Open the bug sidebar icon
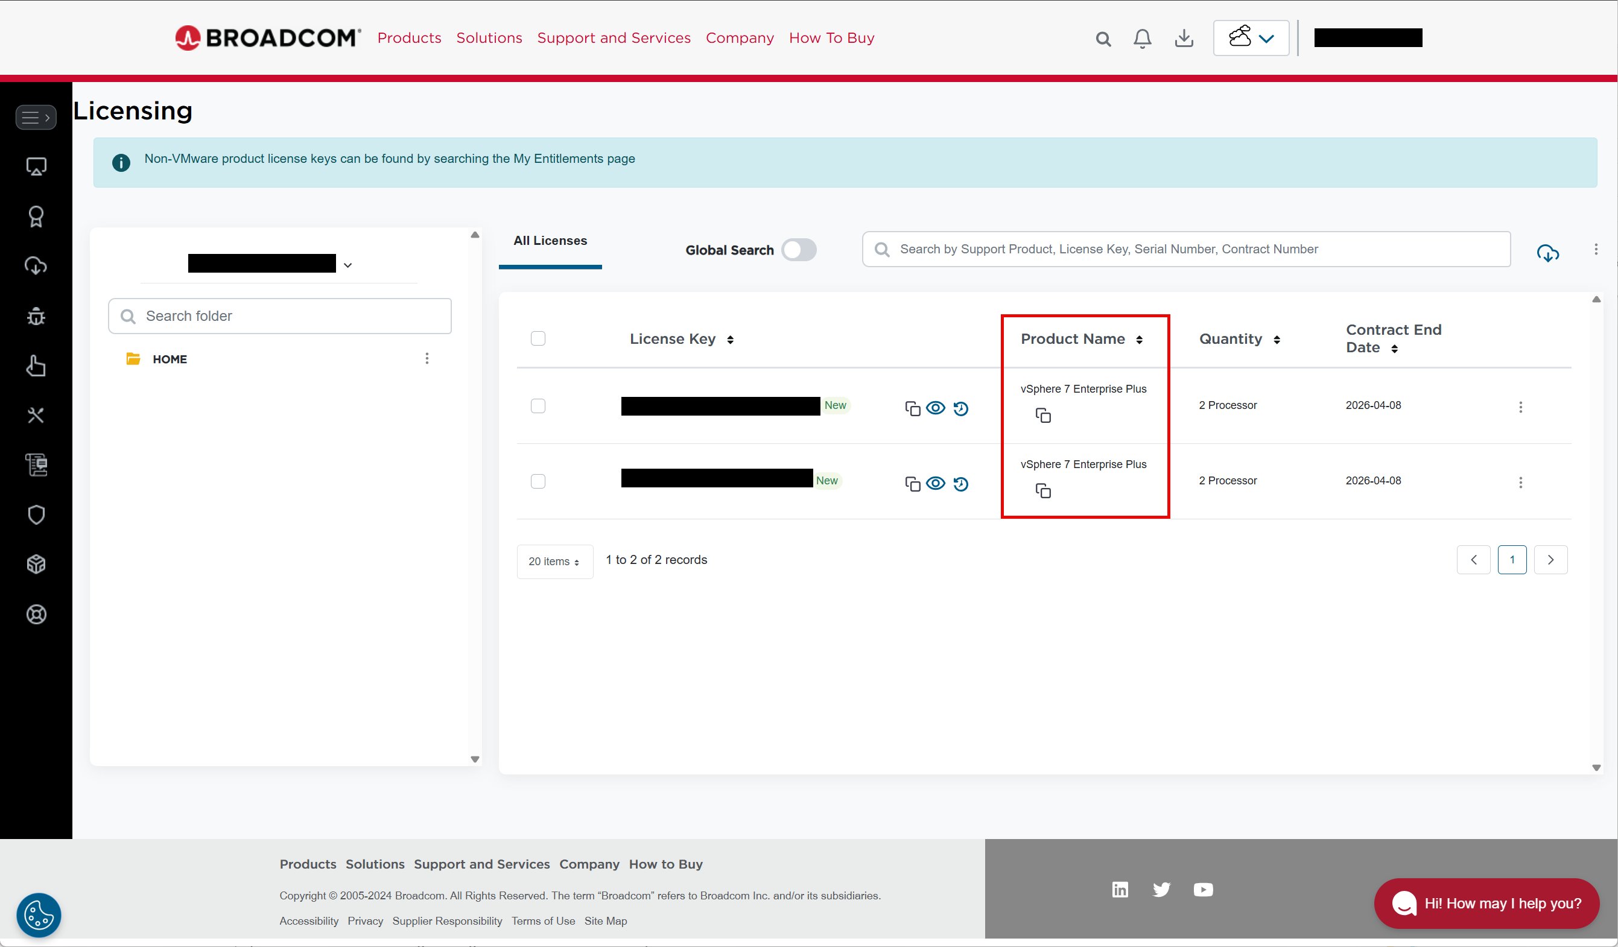This screenshot has height=947, width=1618. click(36, 316)
